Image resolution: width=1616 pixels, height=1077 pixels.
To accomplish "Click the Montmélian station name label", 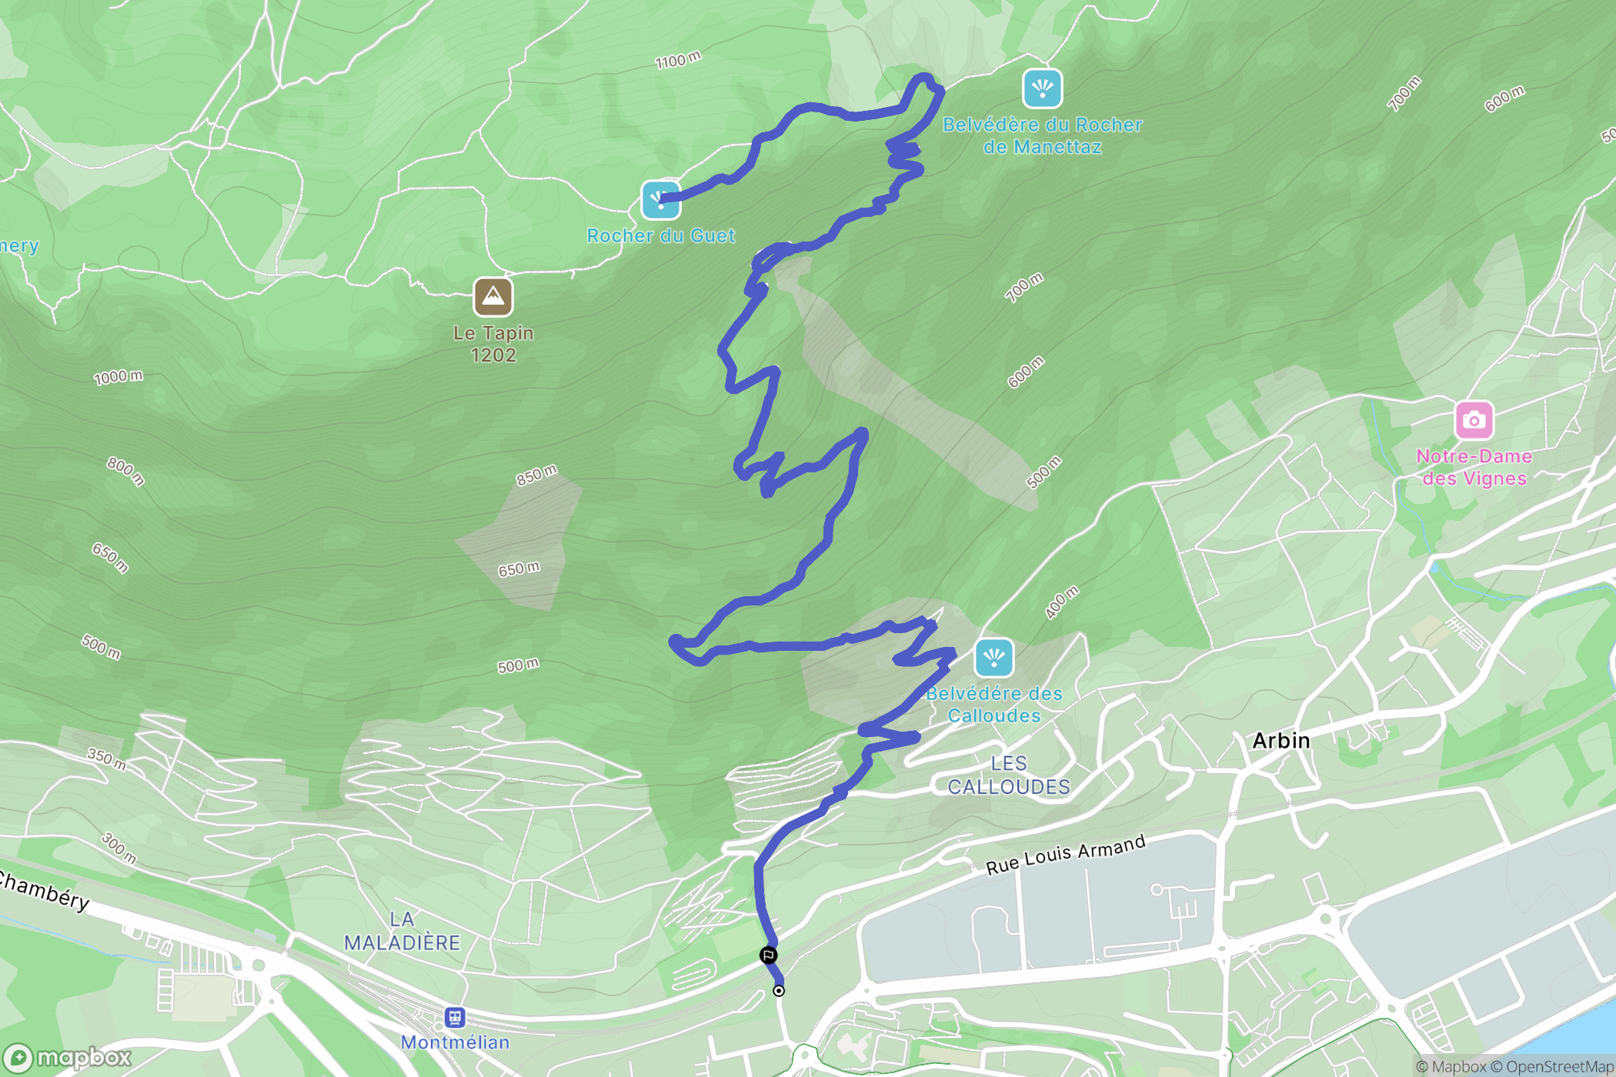I will [456, 1042].
